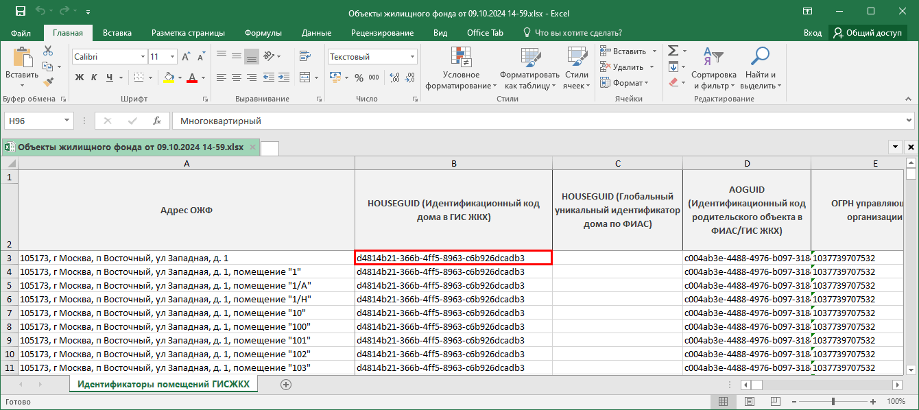This screenshot has width=919, height=410.
Task: Switch to the Формулы ribbon tab
Action: (x=263, y=33)
